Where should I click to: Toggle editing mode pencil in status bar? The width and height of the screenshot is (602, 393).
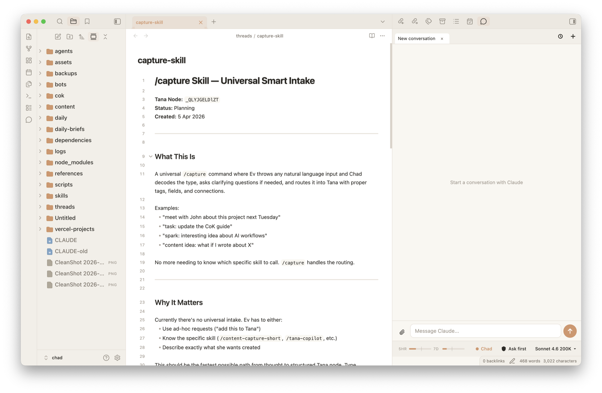tap(512, 361)
